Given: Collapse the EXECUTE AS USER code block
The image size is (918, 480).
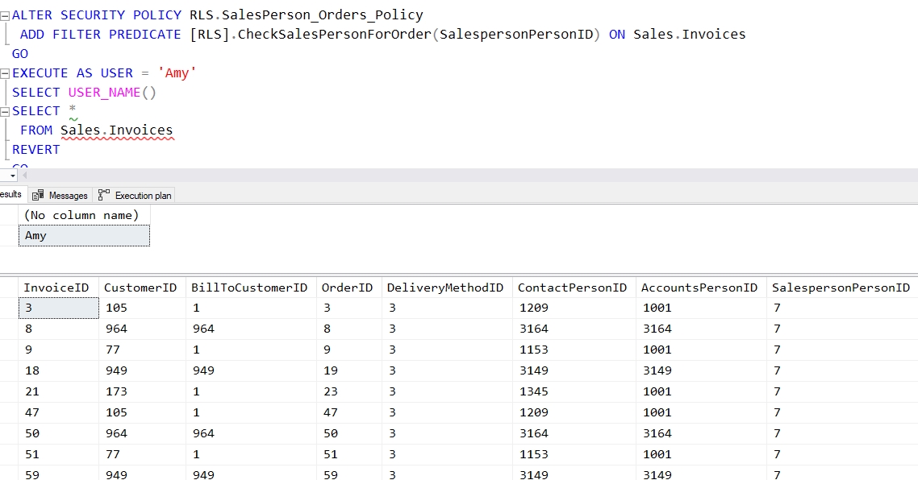Looking at the screenshot, I should coord(5,73).
